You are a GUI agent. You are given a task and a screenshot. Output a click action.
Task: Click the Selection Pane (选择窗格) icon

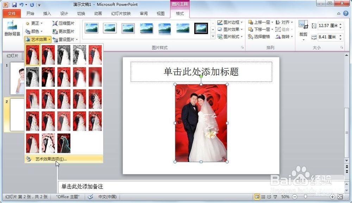click(x=251, y=37)
